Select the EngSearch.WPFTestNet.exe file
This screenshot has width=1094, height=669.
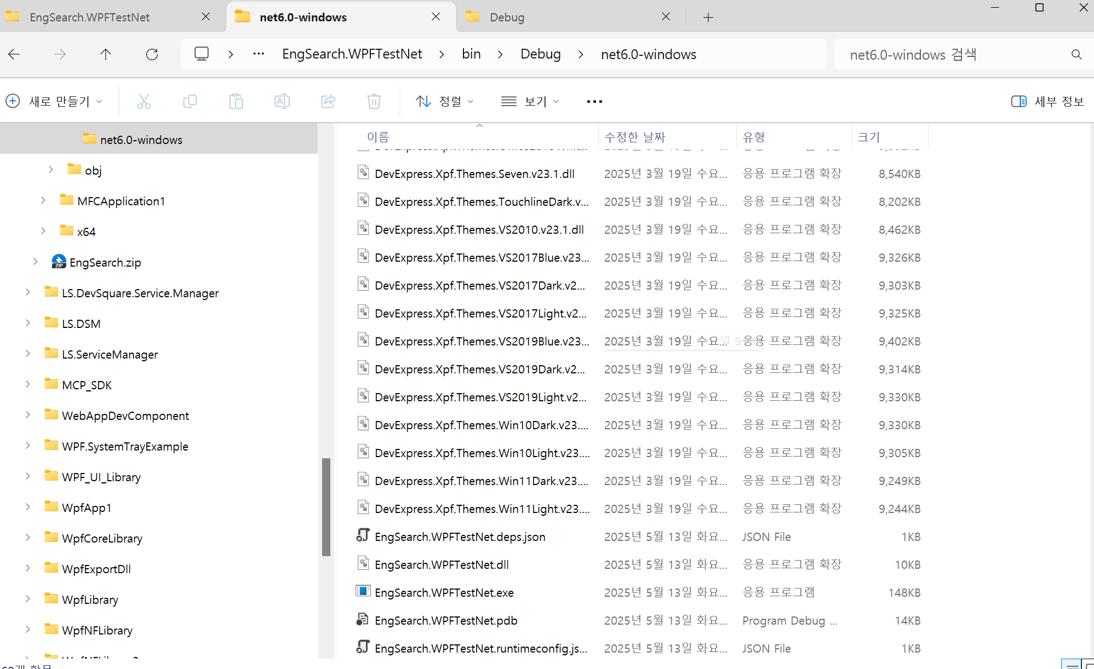[444, 592]
